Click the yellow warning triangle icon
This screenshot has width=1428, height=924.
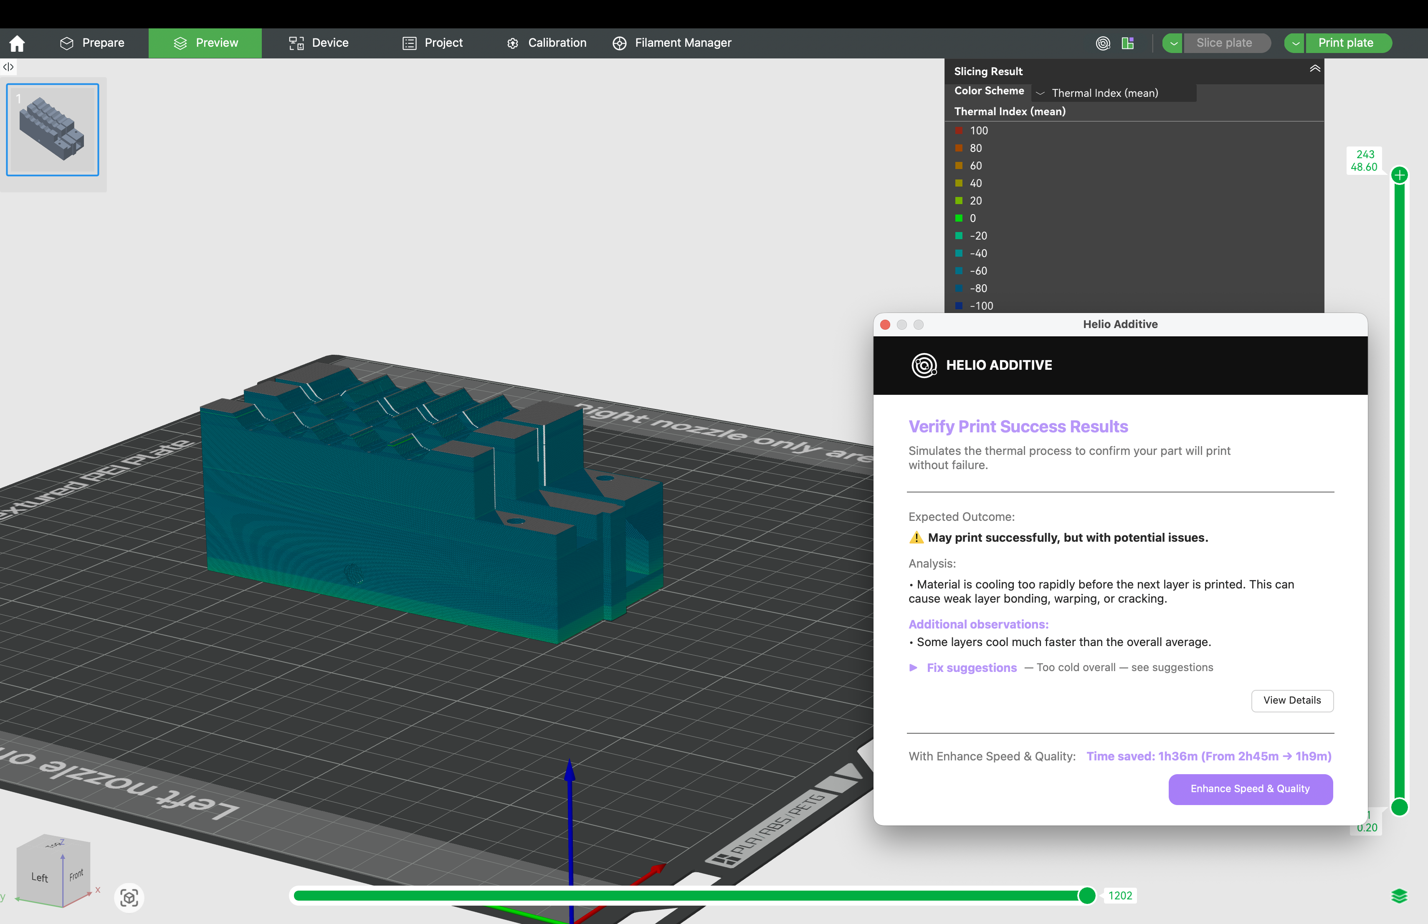916,537
